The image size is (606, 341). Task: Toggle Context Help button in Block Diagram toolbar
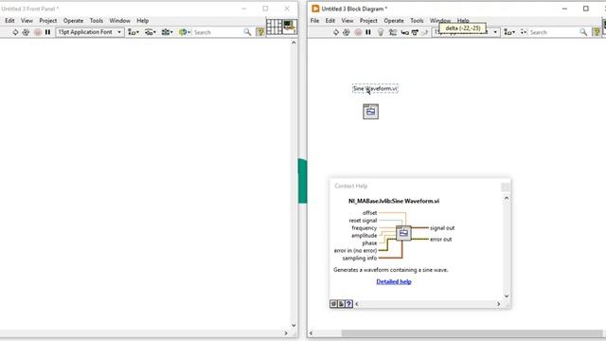click(x=597, y=32)
